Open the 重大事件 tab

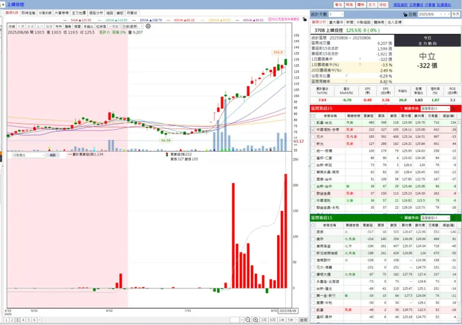coord(336,22)
